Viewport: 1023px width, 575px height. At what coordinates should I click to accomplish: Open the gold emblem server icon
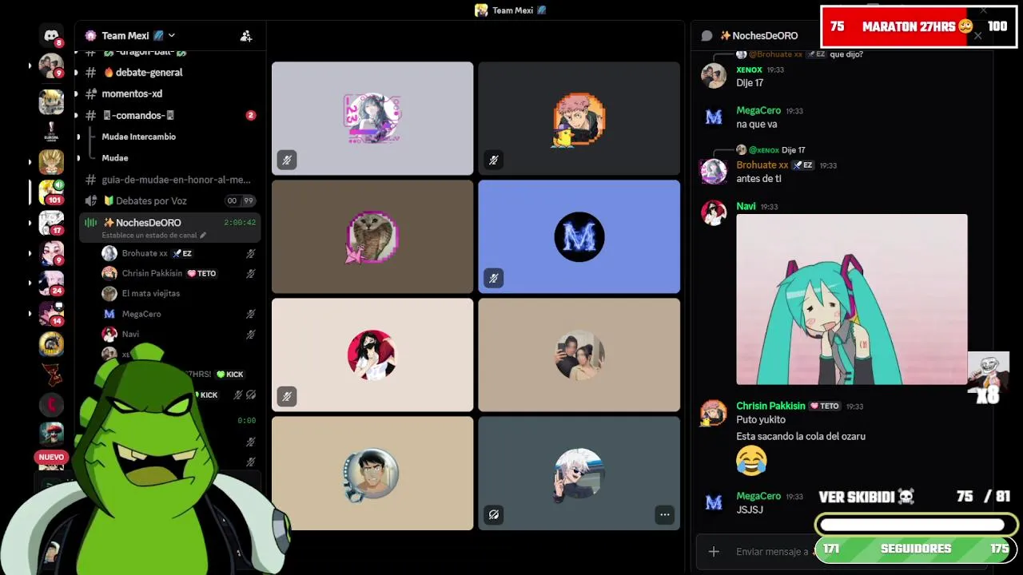51,343
